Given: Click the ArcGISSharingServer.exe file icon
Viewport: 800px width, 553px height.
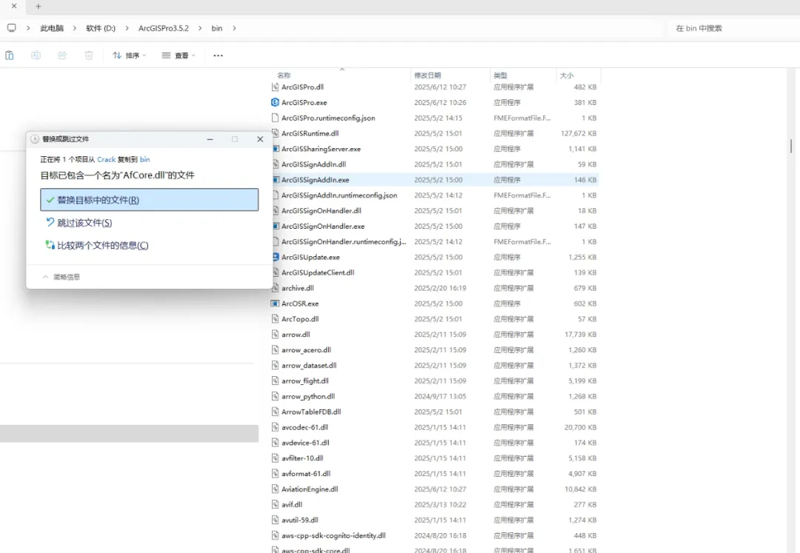Looking at the screenshot, I should 275,149.
